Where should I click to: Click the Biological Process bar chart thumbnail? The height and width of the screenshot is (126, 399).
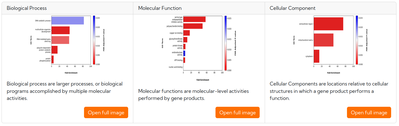[x=68, y=45]
